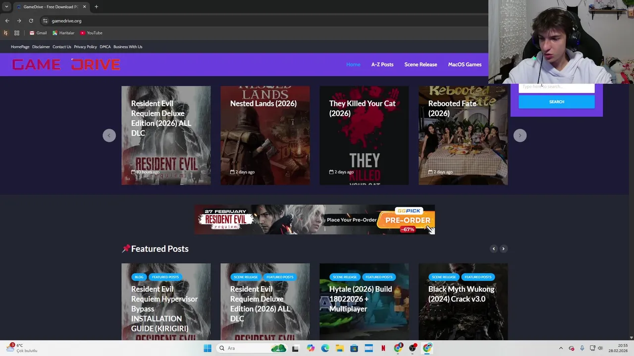Select the GameDrive browser tab
Screen dimensions: 634x356
(51, 7)
